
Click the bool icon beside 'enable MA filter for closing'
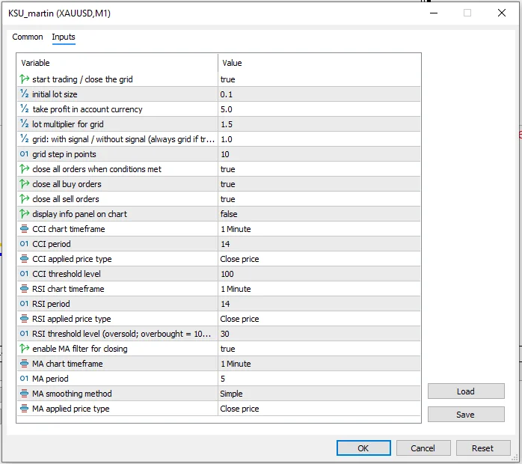pos(24,349)
